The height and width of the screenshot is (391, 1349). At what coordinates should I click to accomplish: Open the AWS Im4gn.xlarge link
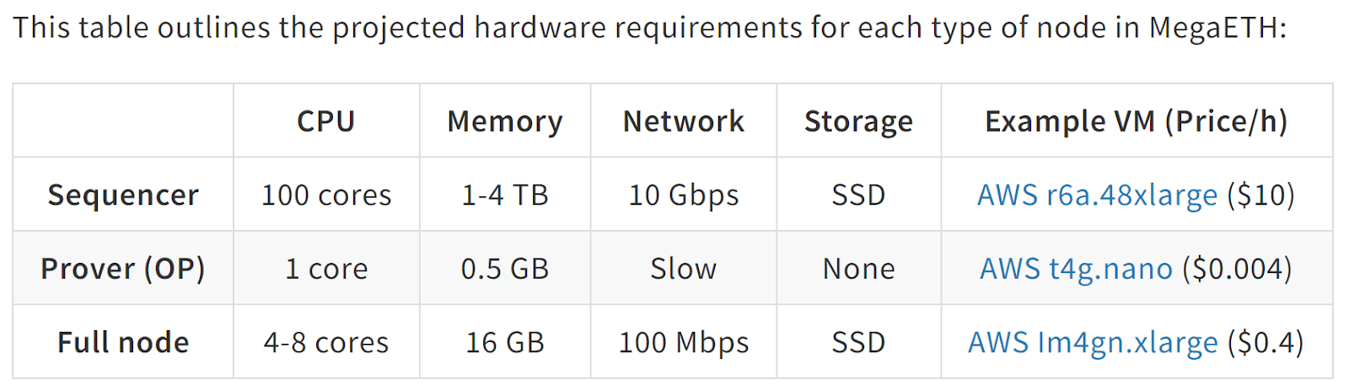click(1093, 343)
